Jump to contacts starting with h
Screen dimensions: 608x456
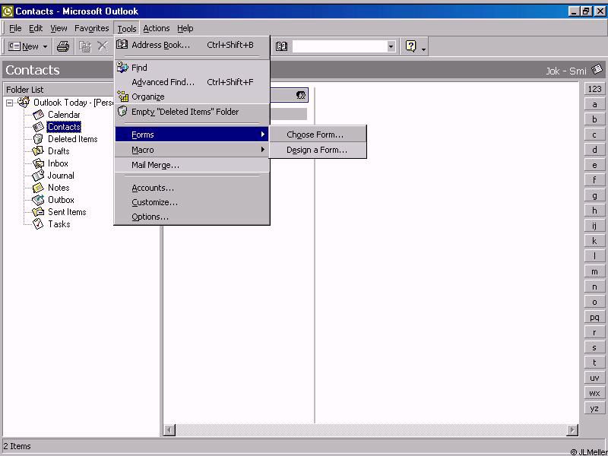coord(594,211)
